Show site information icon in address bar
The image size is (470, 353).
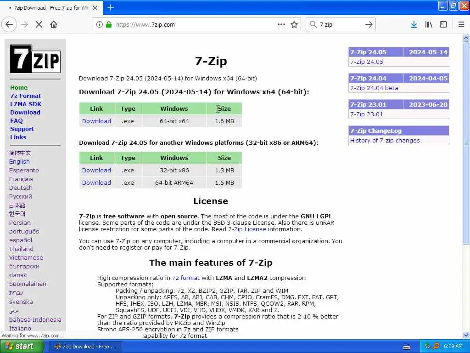tap(100, 25)
